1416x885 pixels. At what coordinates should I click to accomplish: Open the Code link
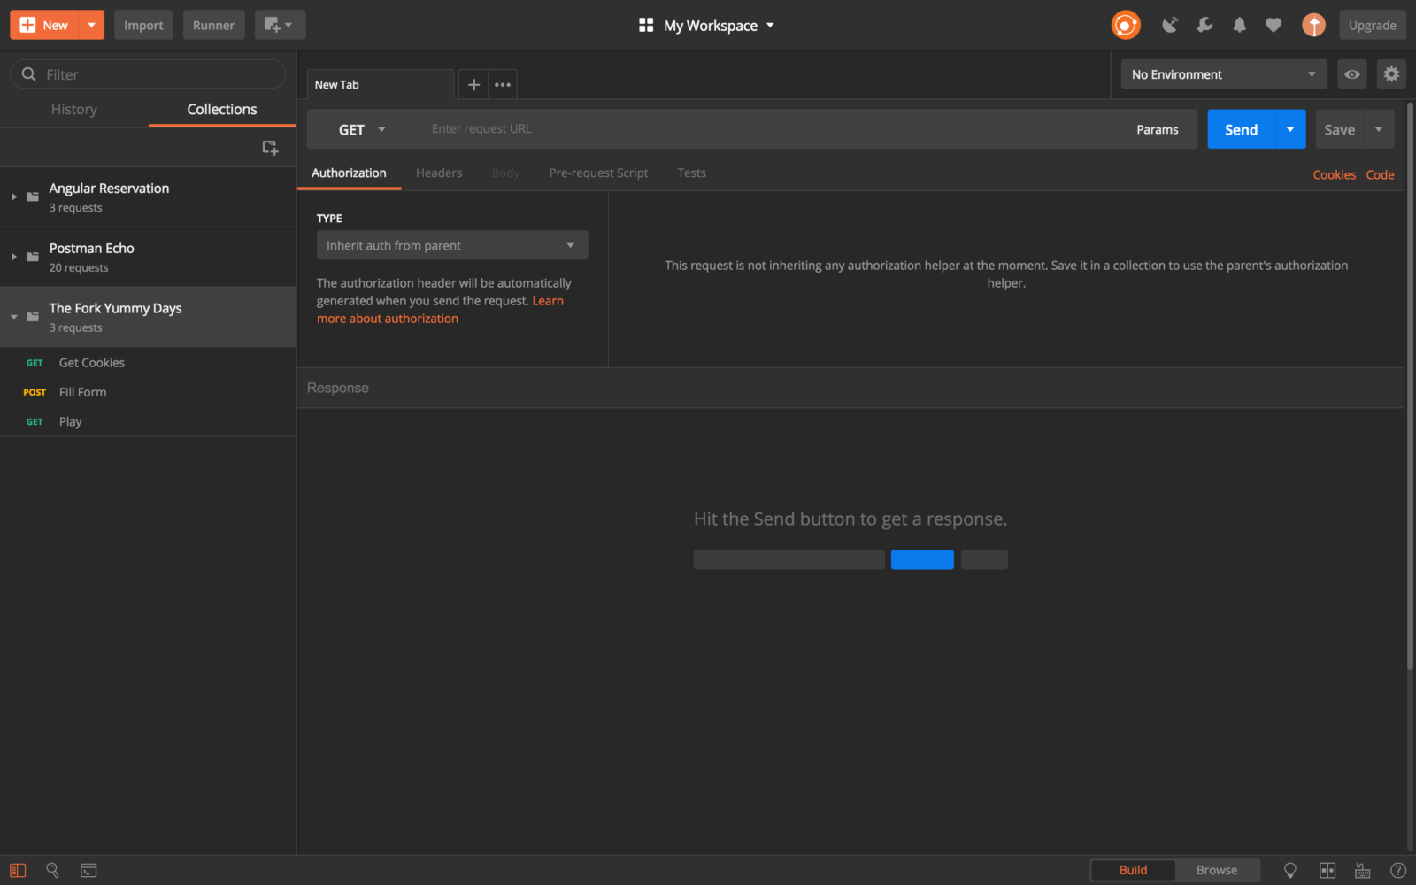(x=1381, y=174)
